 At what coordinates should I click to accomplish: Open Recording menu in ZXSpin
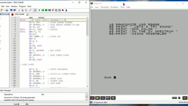coord(105,7)
